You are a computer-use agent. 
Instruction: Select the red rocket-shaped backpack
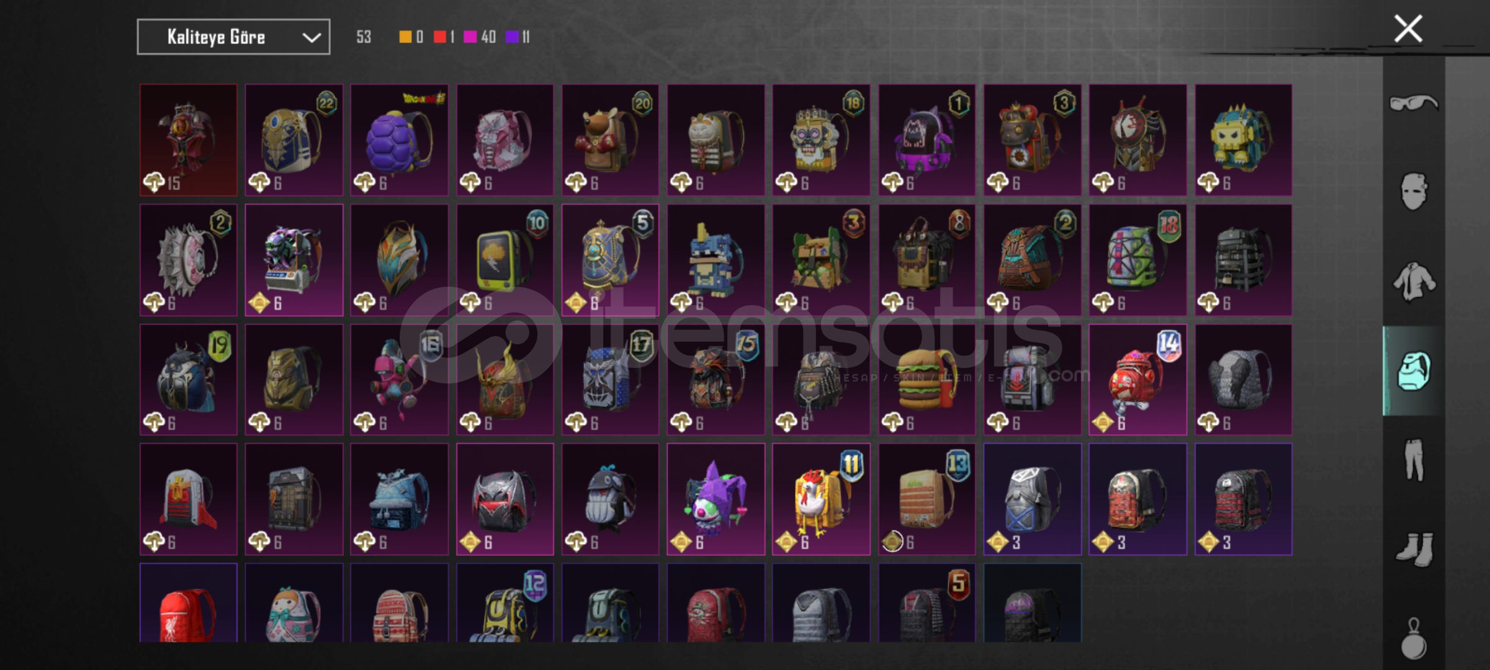tap(188, 499)
